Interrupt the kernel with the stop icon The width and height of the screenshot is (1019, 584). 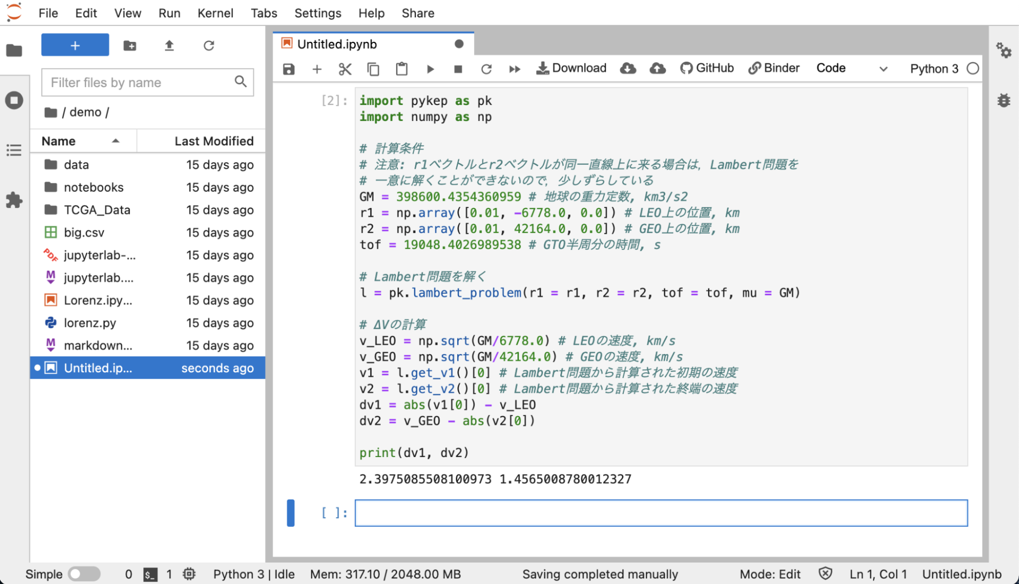click(x=458, y=69)
